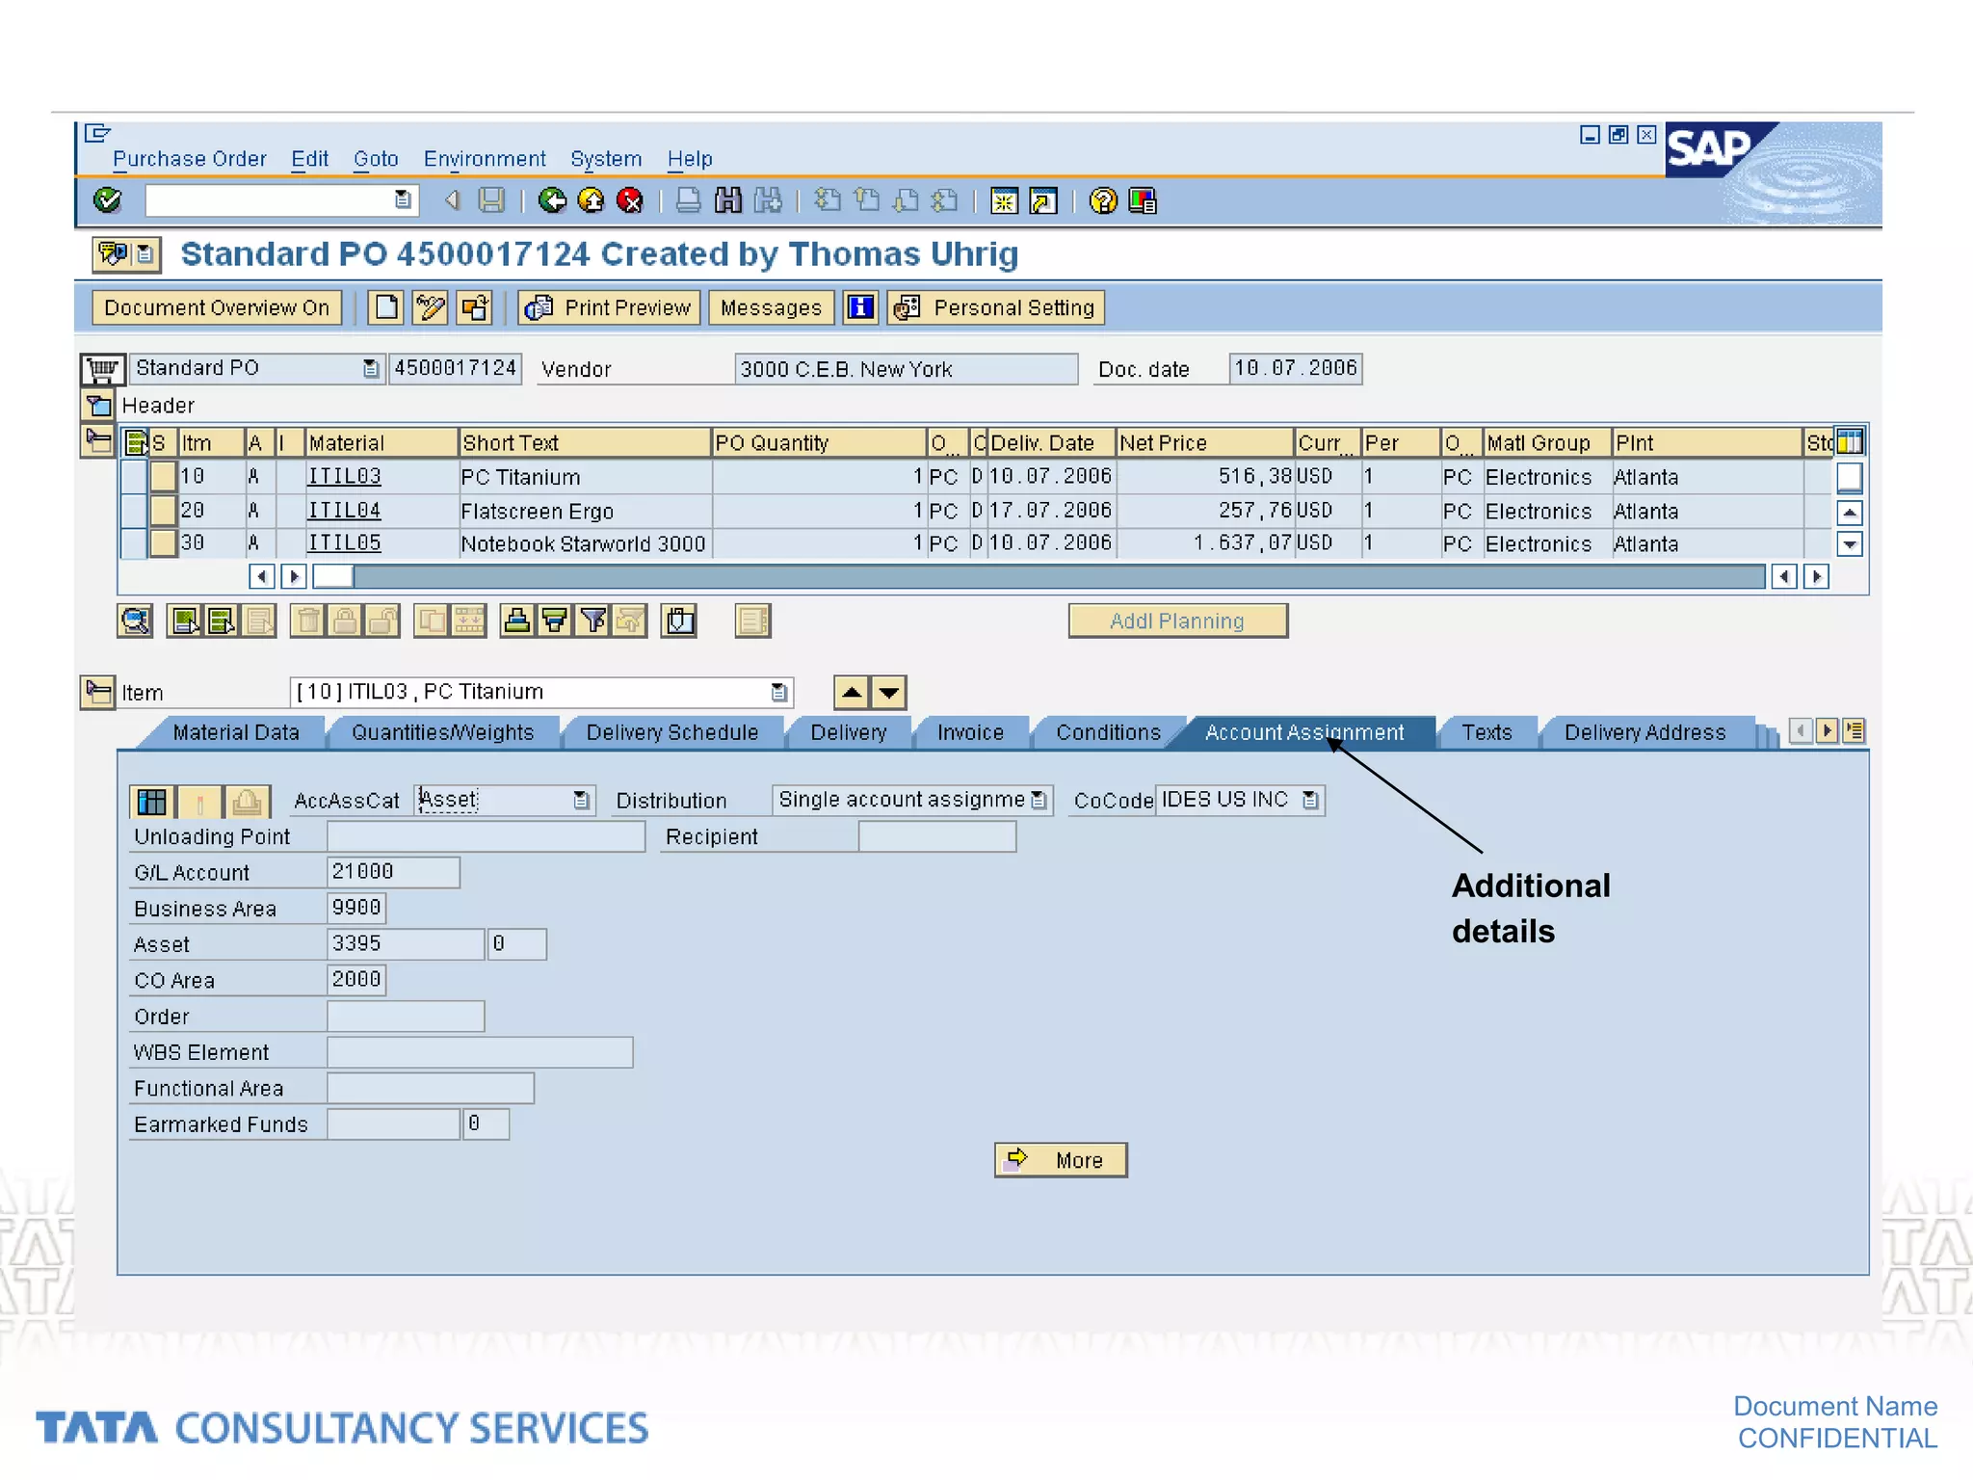This screenshot has width=1973, height=1480.
Task: Click the table scroll right arrow
Action: click(x=1817, y=576)
